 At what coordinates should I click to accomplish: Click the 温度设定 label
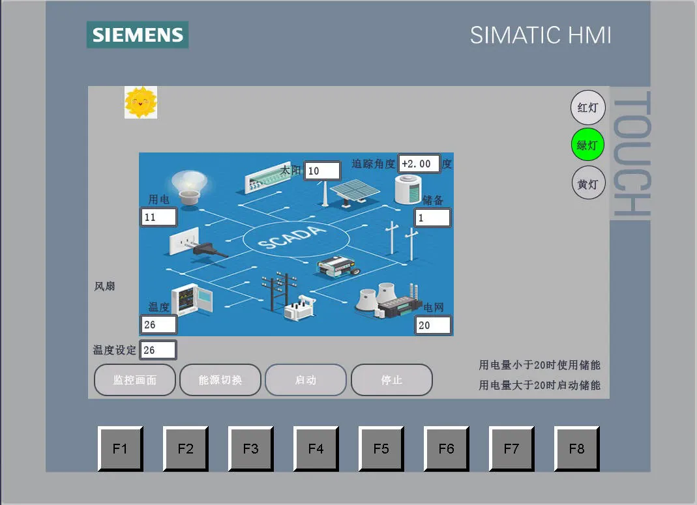(x=114, y=350)
